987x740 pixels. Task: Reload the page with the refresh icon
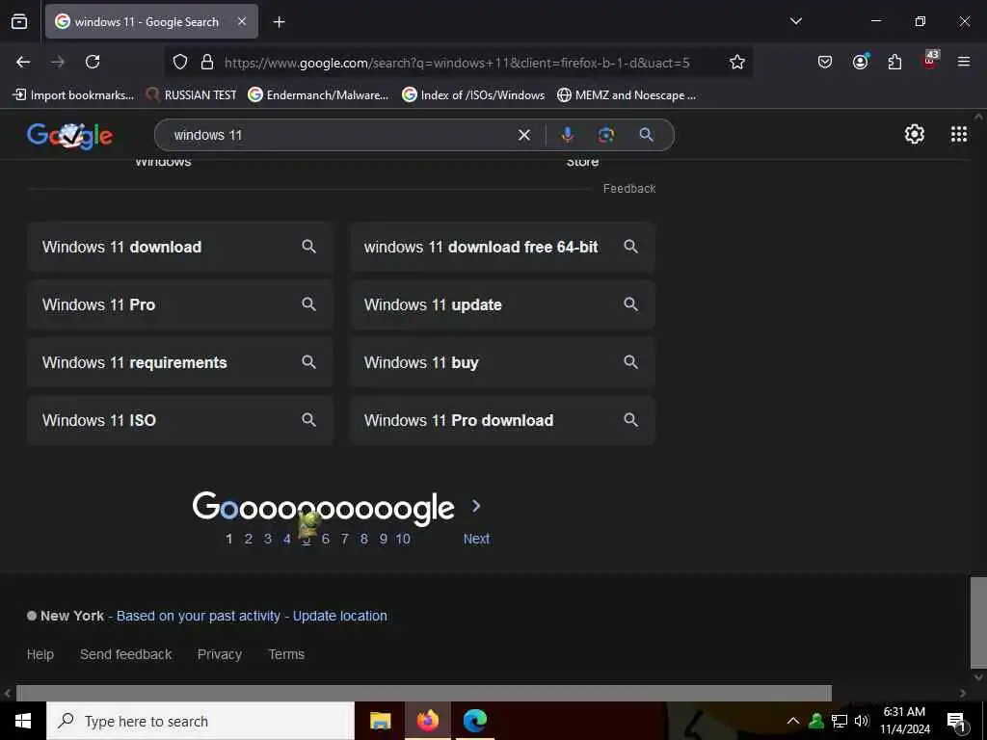(93, 62)
